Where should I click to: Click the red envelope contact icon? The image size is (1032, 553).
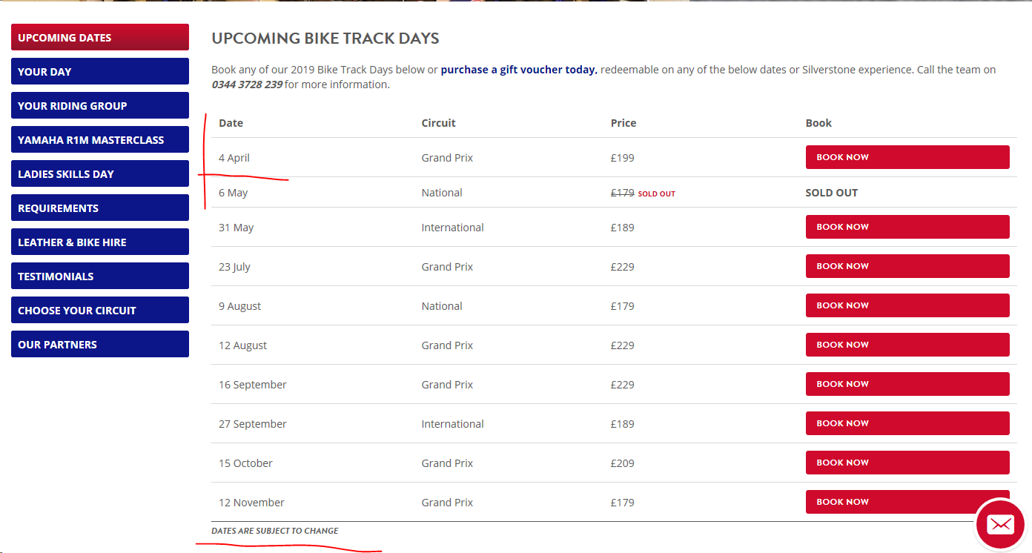pos(1000,525)
